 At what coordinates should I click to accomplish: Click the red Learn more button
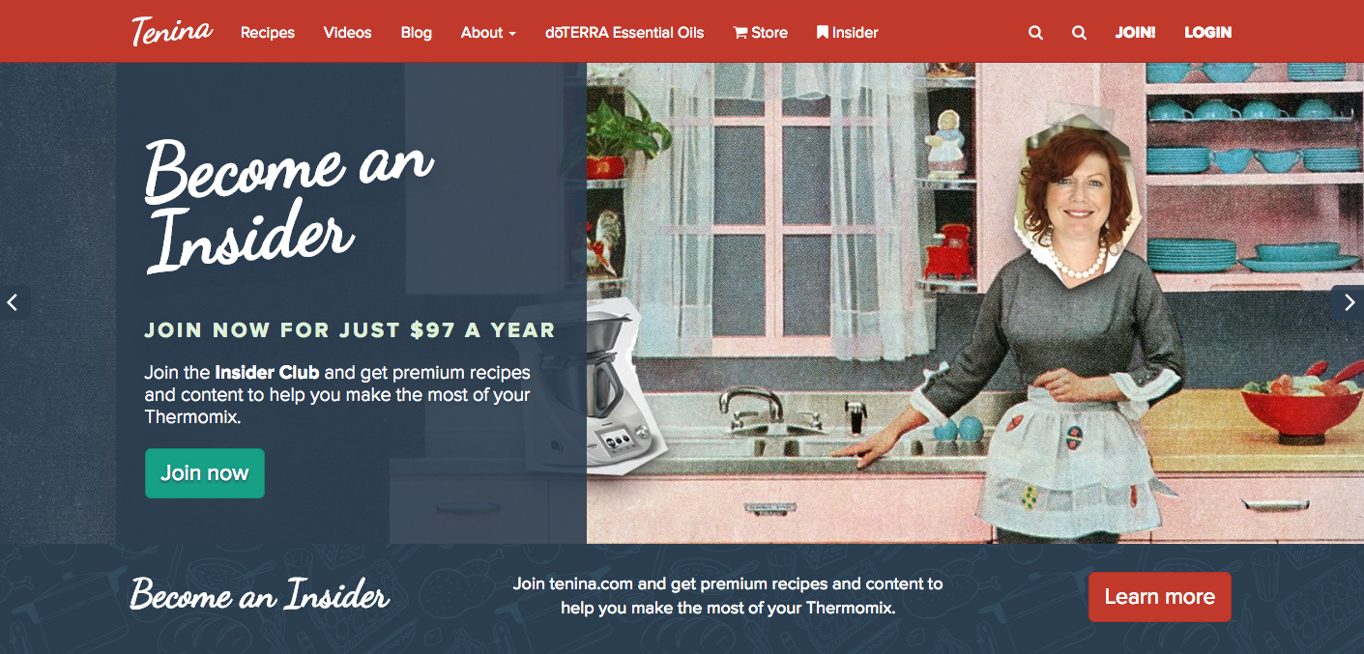(x=1160, y=597)
